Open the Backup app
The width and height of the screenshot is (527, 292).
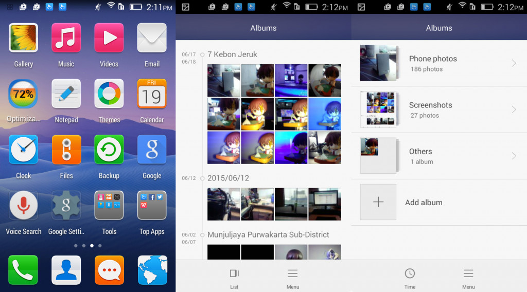(x=109, y=150)
